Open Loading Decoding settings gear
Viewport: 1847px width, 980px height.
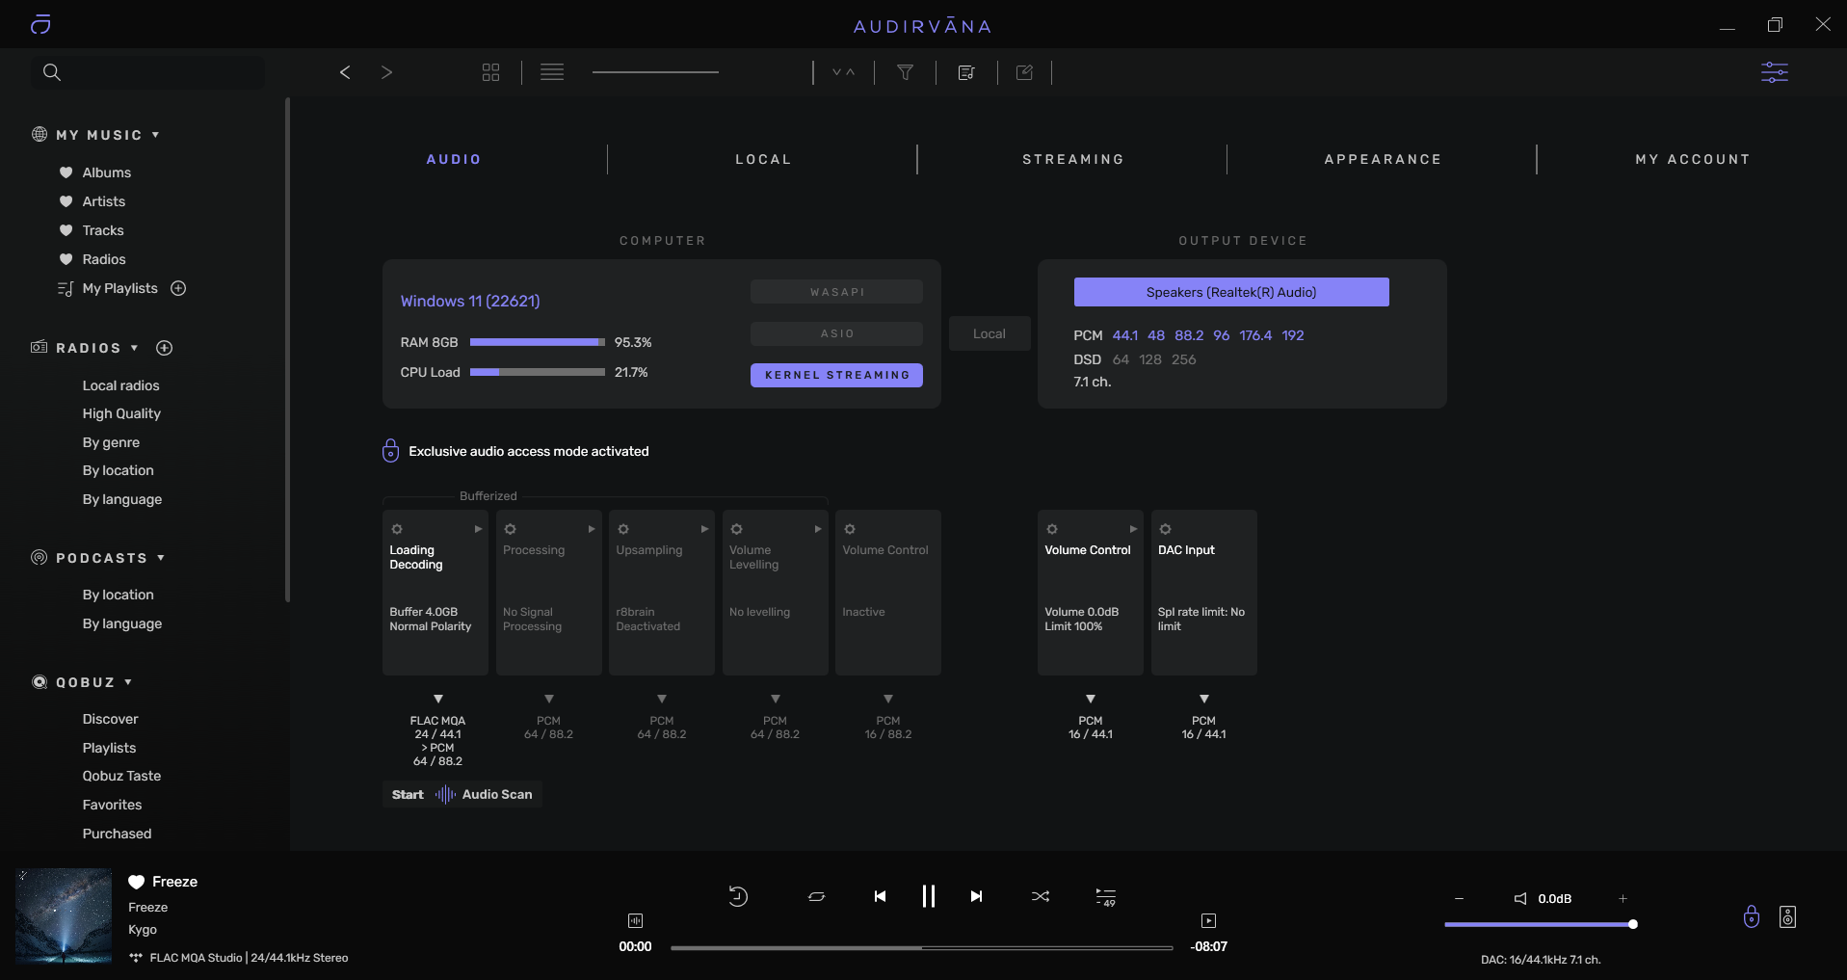coord(397,529)
